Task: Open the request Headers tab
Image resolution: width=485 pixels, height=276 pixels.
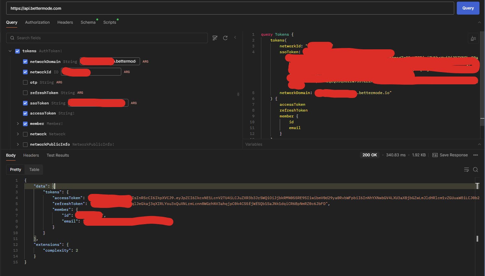Action: [x=65, y=22]
